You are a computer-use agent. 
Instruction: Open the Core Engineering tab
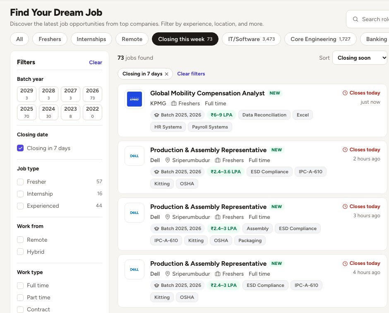320,39
